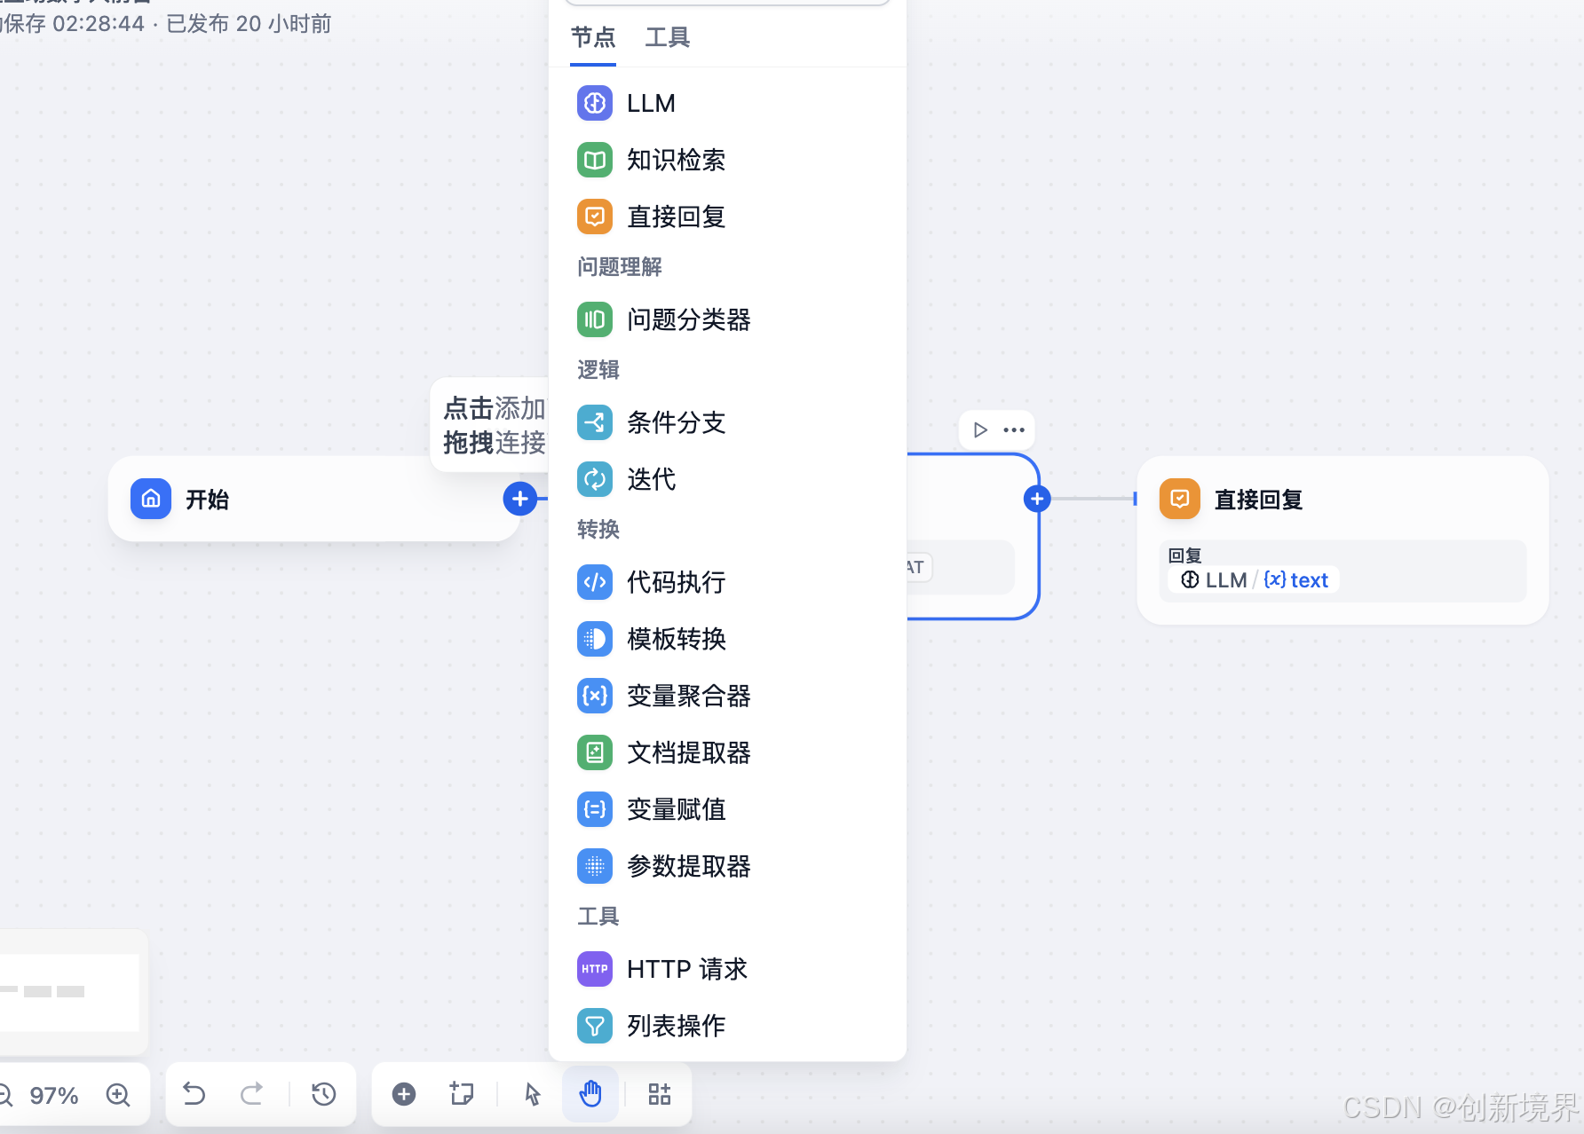Open the node options menu with three dots
Image resolution: width=1584 pixels, height=1134 pixels.
[1012, 429]
